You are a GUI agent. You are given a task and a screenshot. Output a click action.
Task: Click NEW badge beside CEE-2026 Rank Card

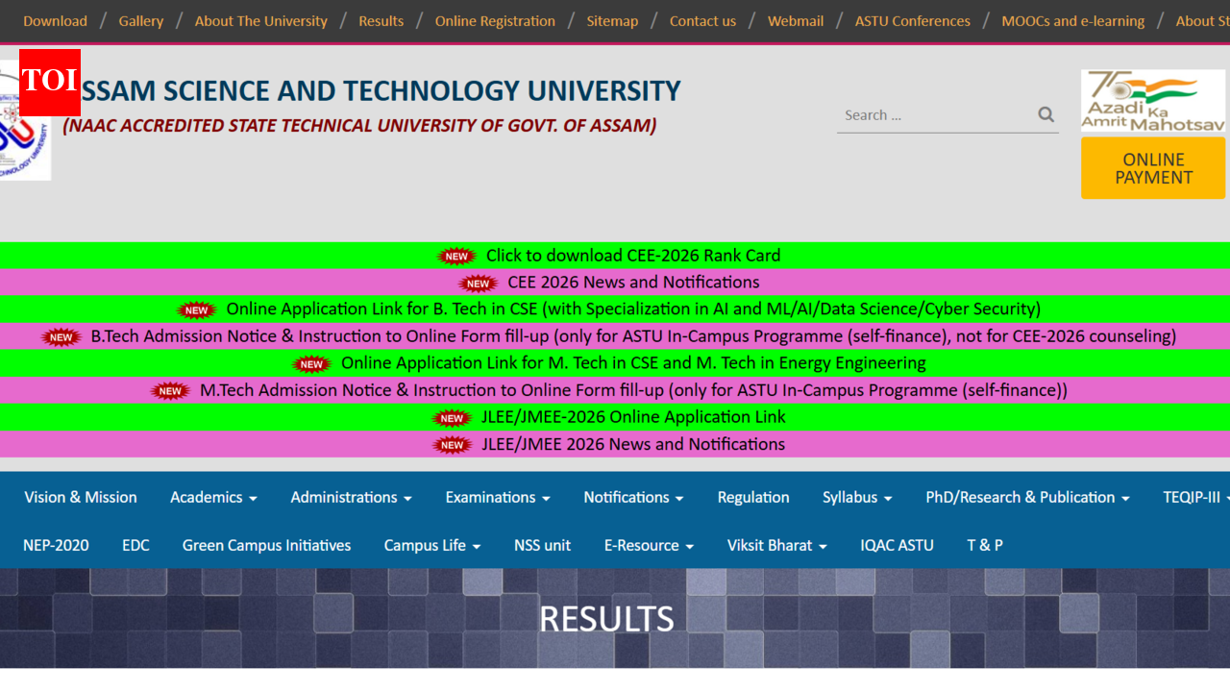[456, 256]
